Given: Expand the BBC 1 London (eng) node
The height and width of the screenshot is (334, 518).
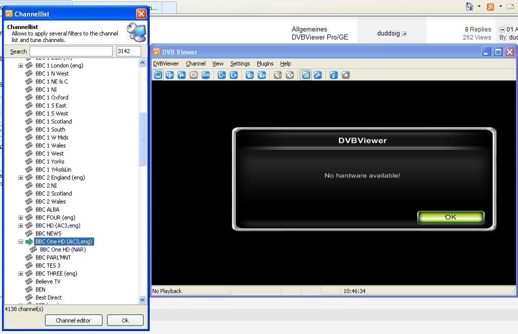Looking at the screenshot, I should coord(21,65).
